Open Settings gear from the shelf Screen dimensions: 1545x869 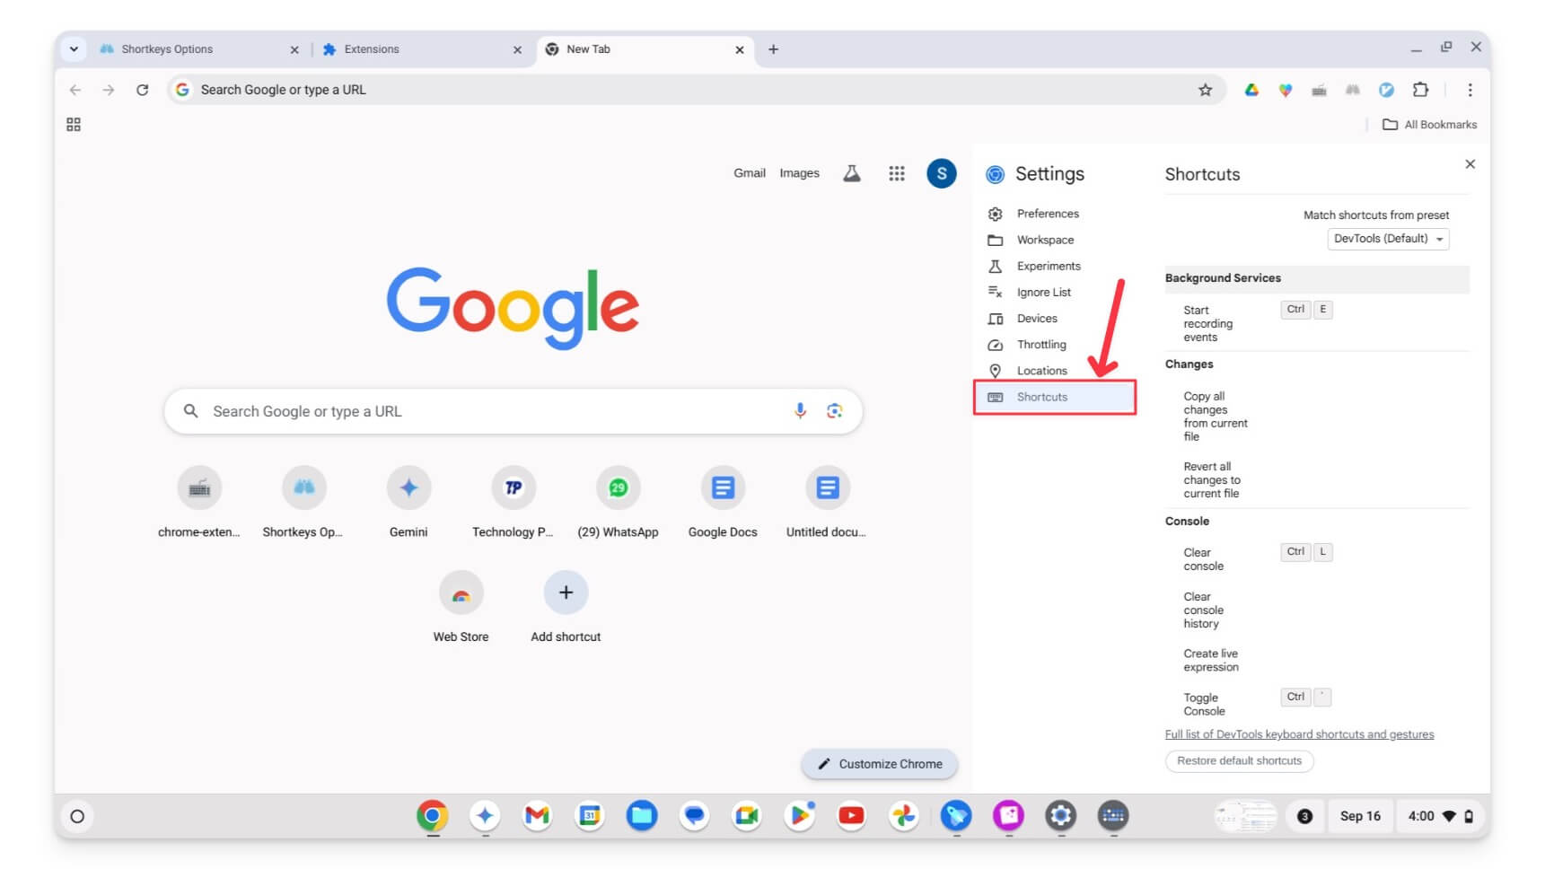point(1060,816)
